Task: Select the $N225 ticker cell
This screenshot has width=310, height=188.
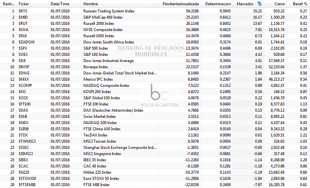Action: [x=24, y=172]
